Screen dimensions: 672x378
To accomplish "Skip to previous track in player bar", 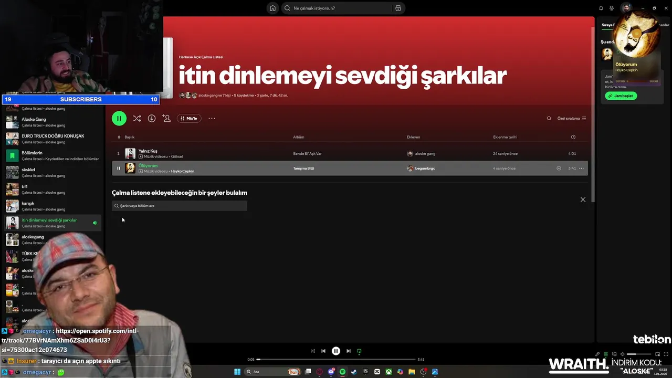I will point(323,351).
